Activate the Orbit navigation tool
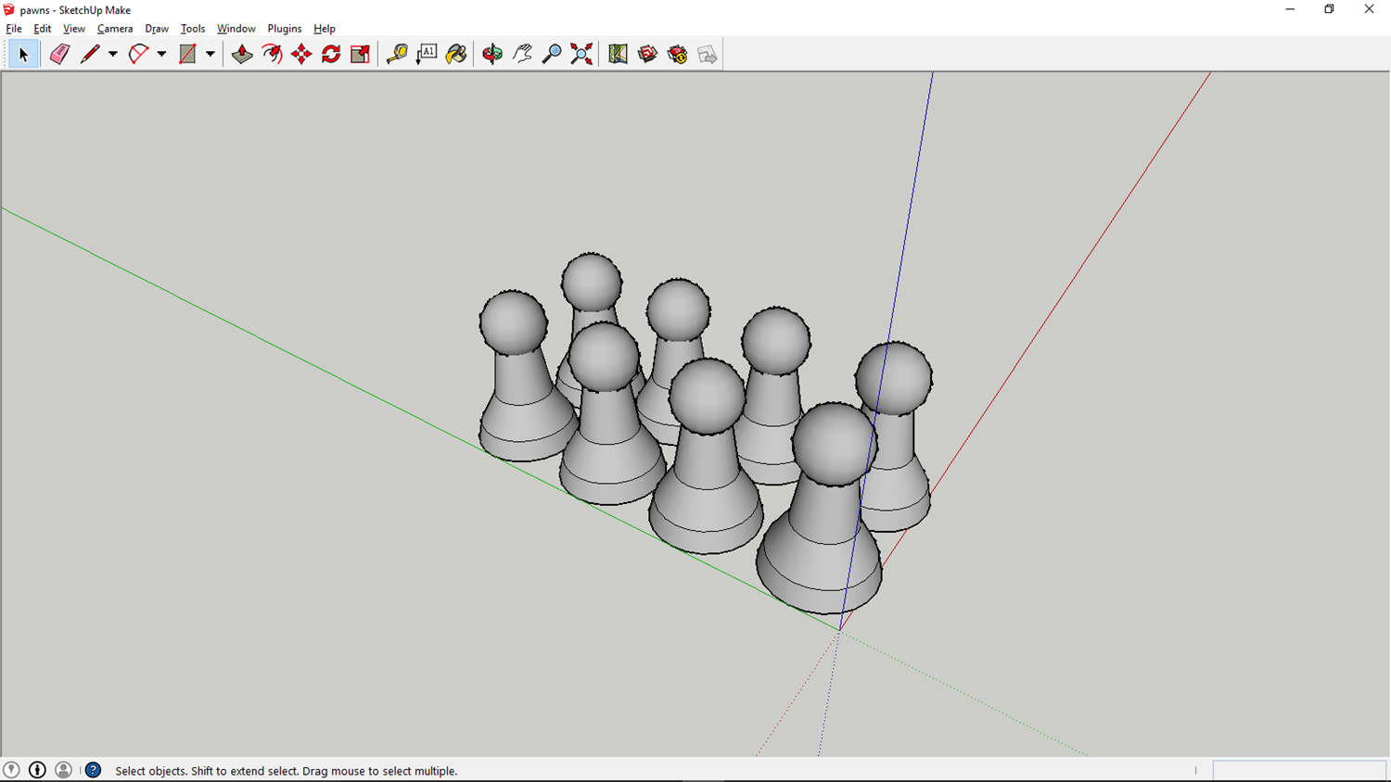Screen dimensions: 1391x782 tap(492, 54)
